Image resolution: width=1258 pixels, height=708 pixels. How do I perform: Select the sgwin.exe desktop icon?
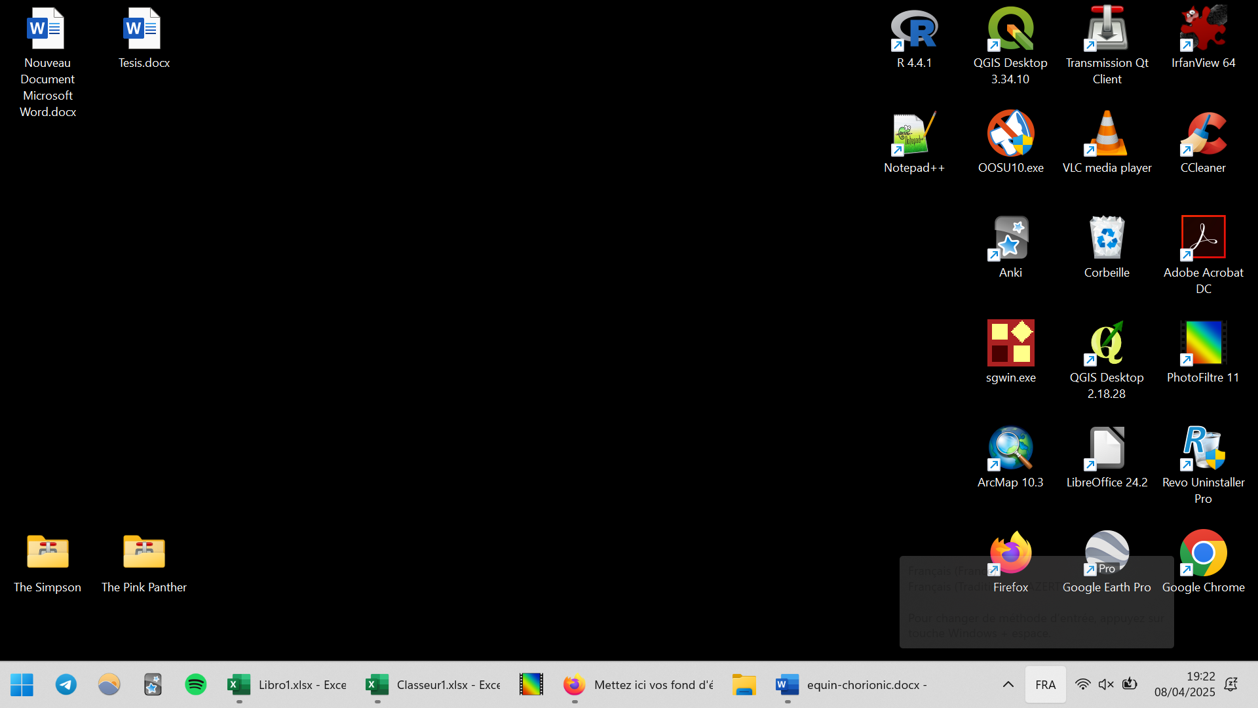[x=1010, y=352]
